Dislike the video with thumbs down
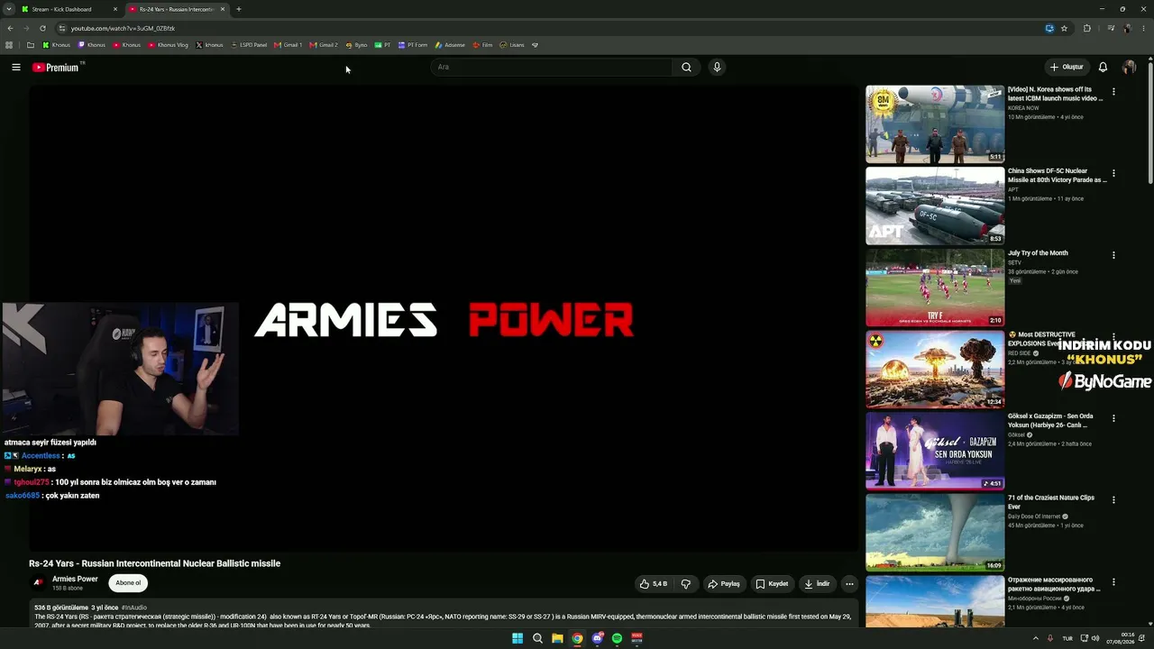The image size is (1154, 649). click(x=686, y=584)
